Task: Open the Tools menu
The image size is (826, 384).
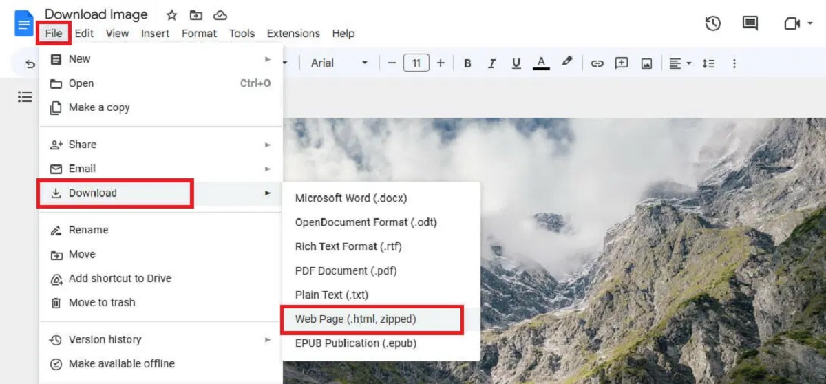Action: (242, 34)
